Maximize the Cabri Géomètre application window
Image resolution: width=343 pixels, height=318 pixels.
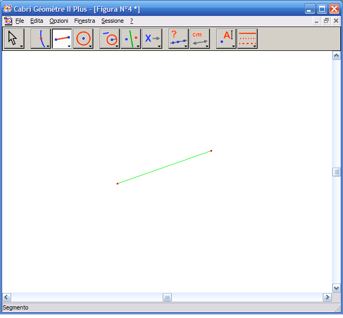pyautogui.click(x=322, y=9)
